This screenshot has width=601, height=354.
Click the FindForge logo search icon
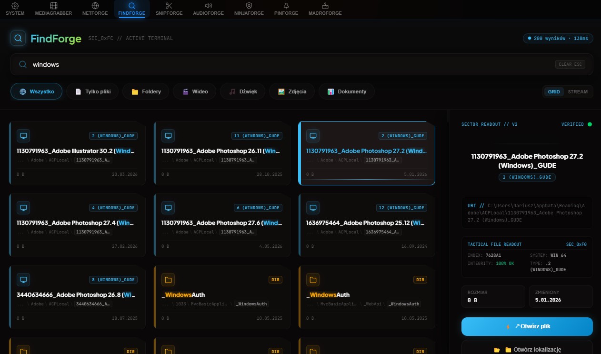[18, 39]
